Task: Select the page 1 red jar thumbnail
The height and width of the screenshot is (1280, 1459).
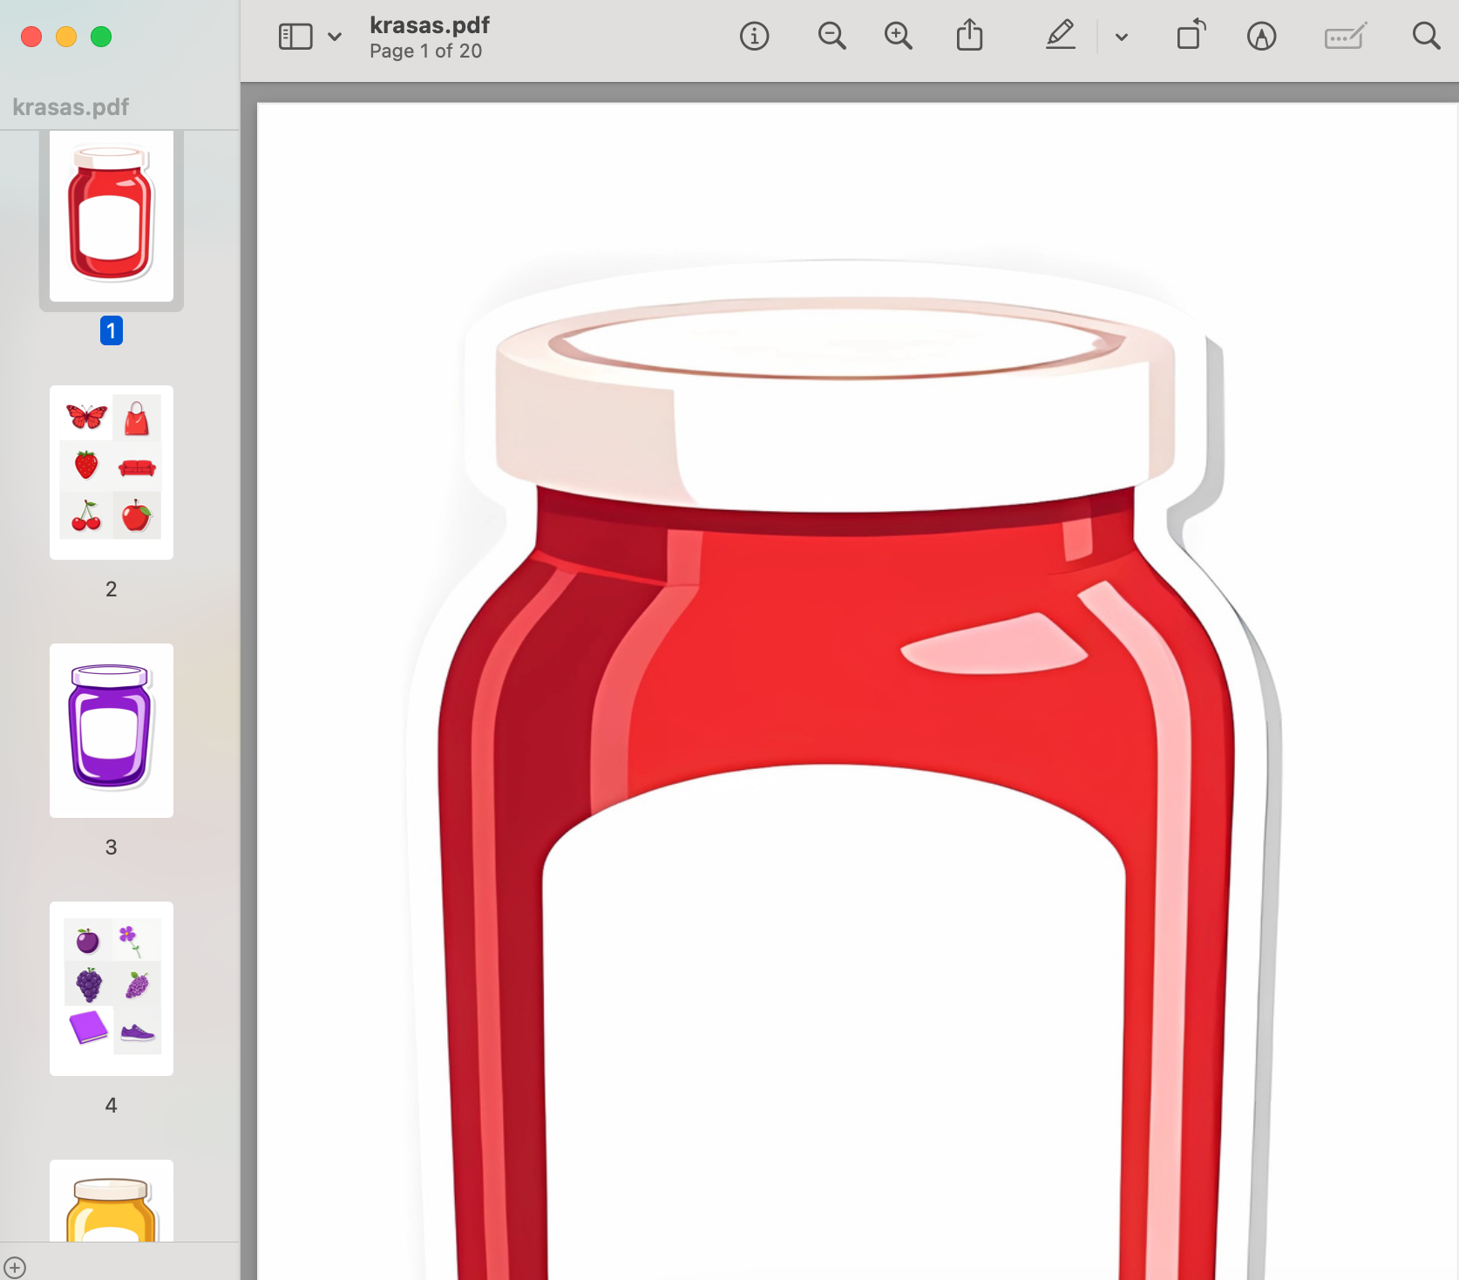Action: pyautogui.click(x=112, y=216)
